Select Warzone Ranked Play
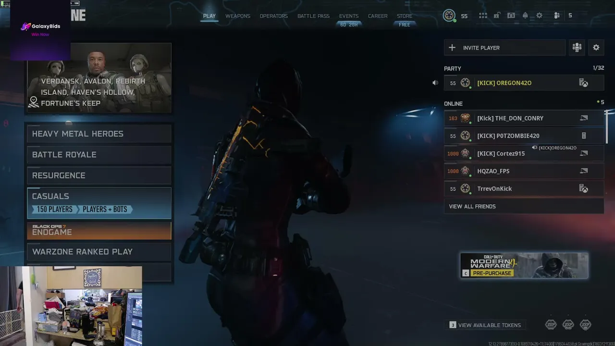This screenshot has width=615, height=346. 99,252
